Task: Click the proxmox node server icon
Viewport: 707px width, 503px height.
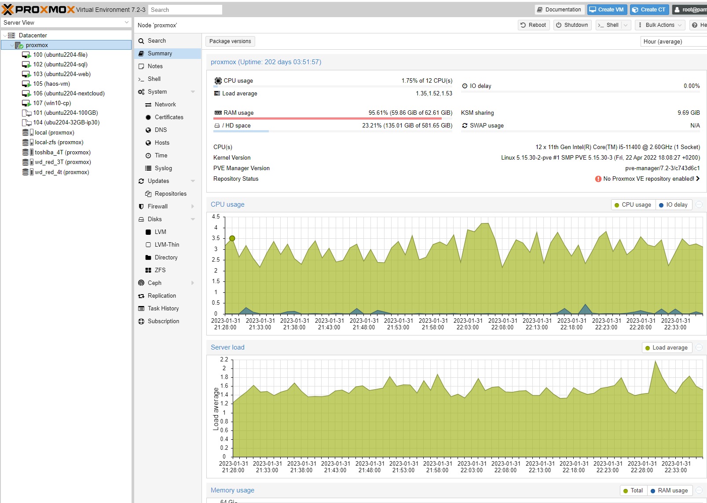Action: coord(19,45)
